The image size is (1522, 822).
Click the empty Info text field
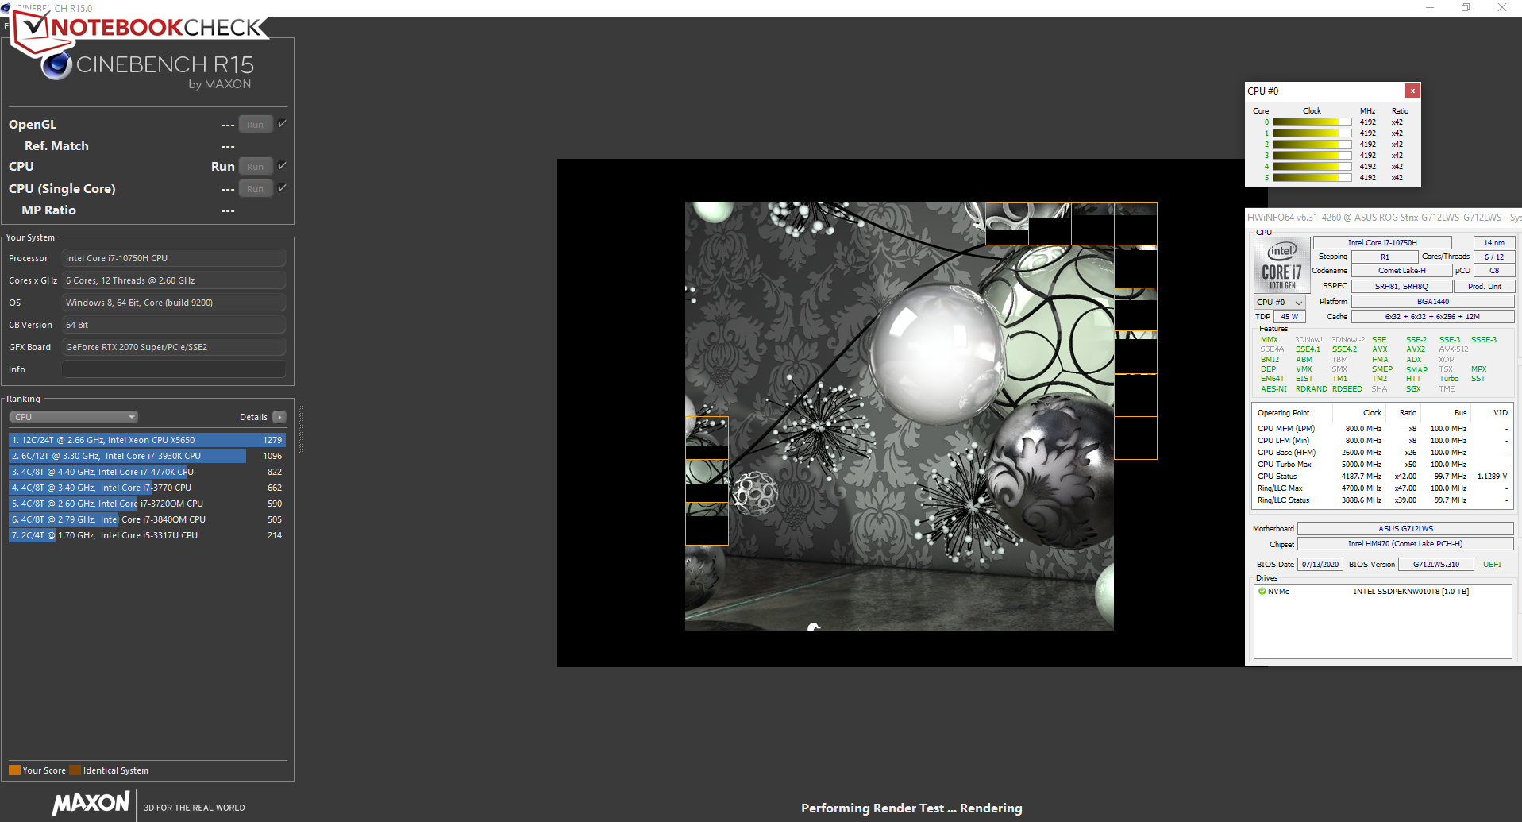pyautogui.click(x=173, y=369)
